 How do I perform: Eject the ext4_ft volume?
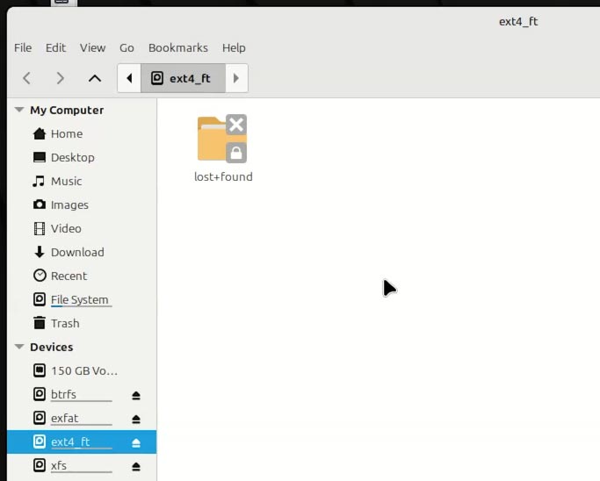pos(136,442)
